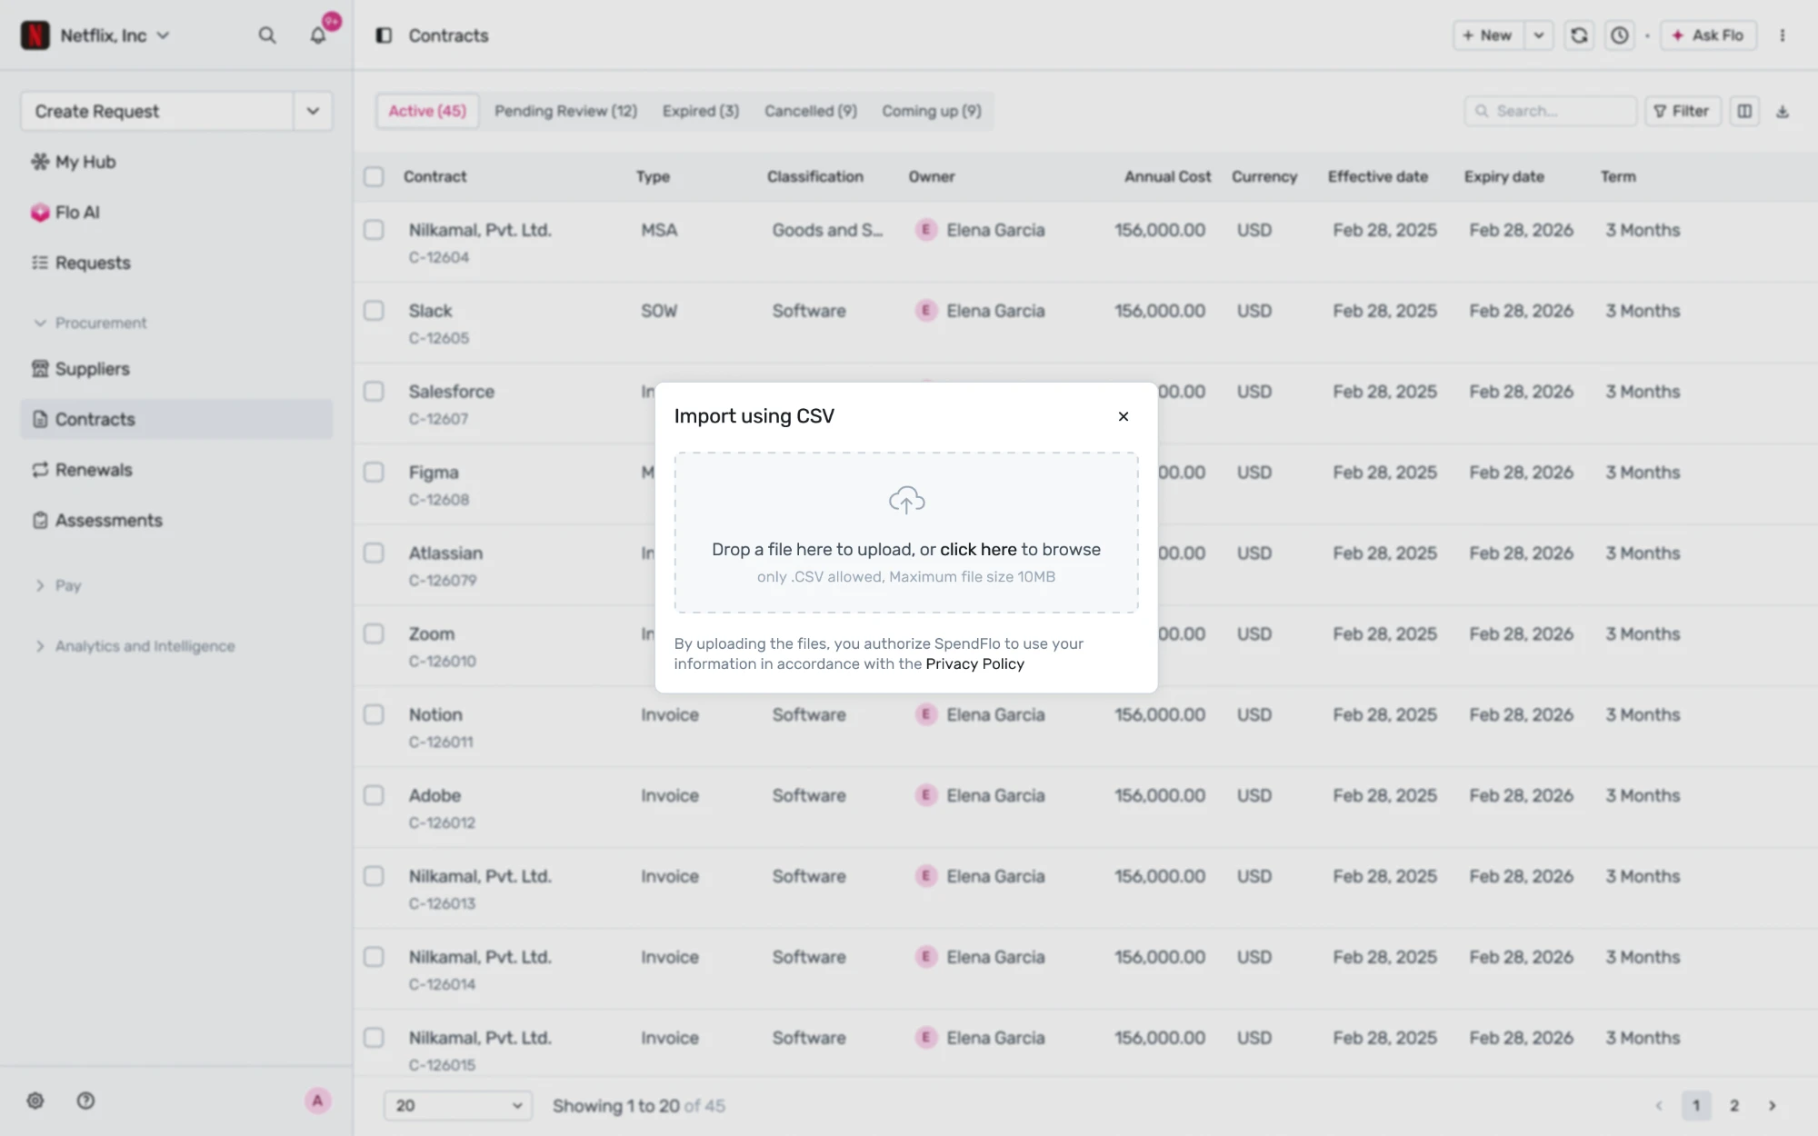Click the Netflix logo icon
Screen dimensions: 1818x1136
pyautogui.click(x=35, y=35)
